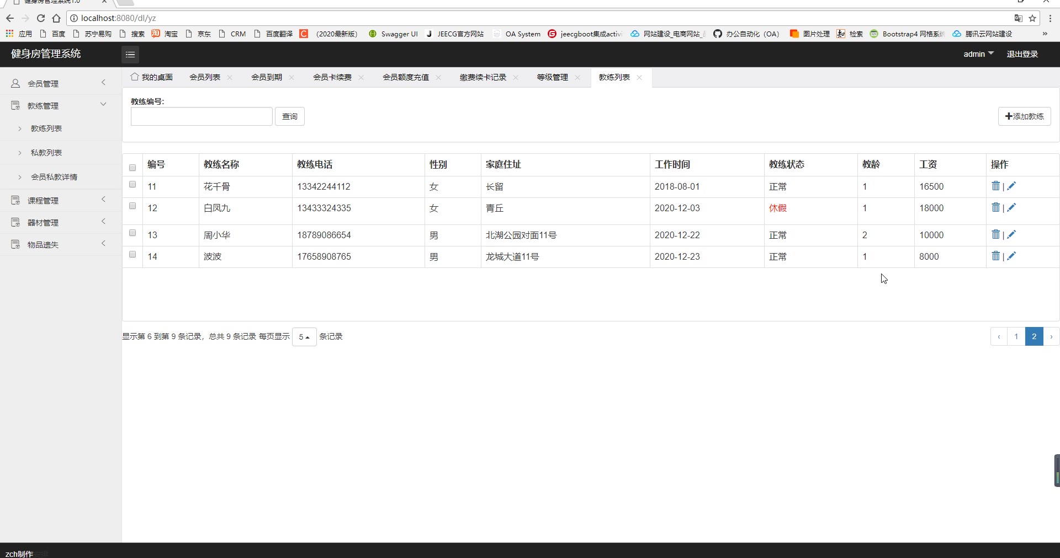Screen dimensions: 1060x558
Task: Go to browser home page icon
Action: 56,18
